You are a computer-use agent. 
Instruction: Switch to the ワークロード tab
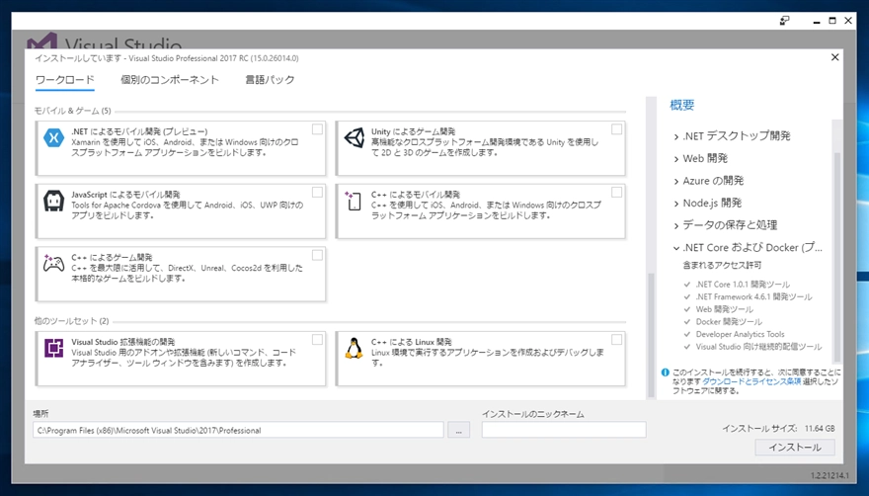[x=65, y=80]
